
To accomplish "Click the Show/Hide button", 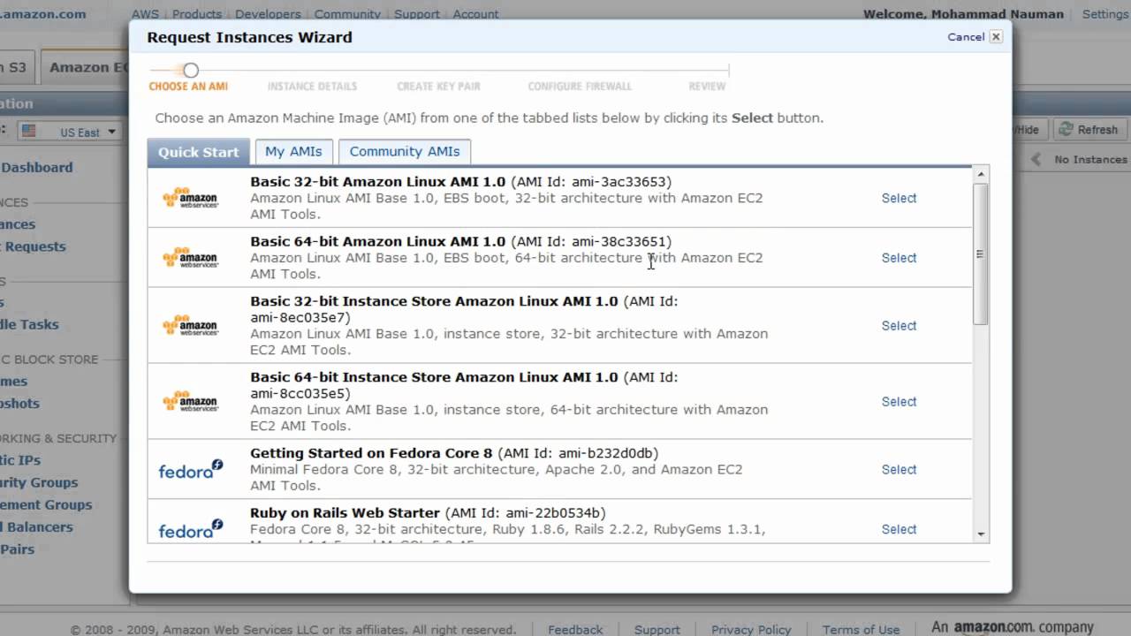I will 1029,129.
